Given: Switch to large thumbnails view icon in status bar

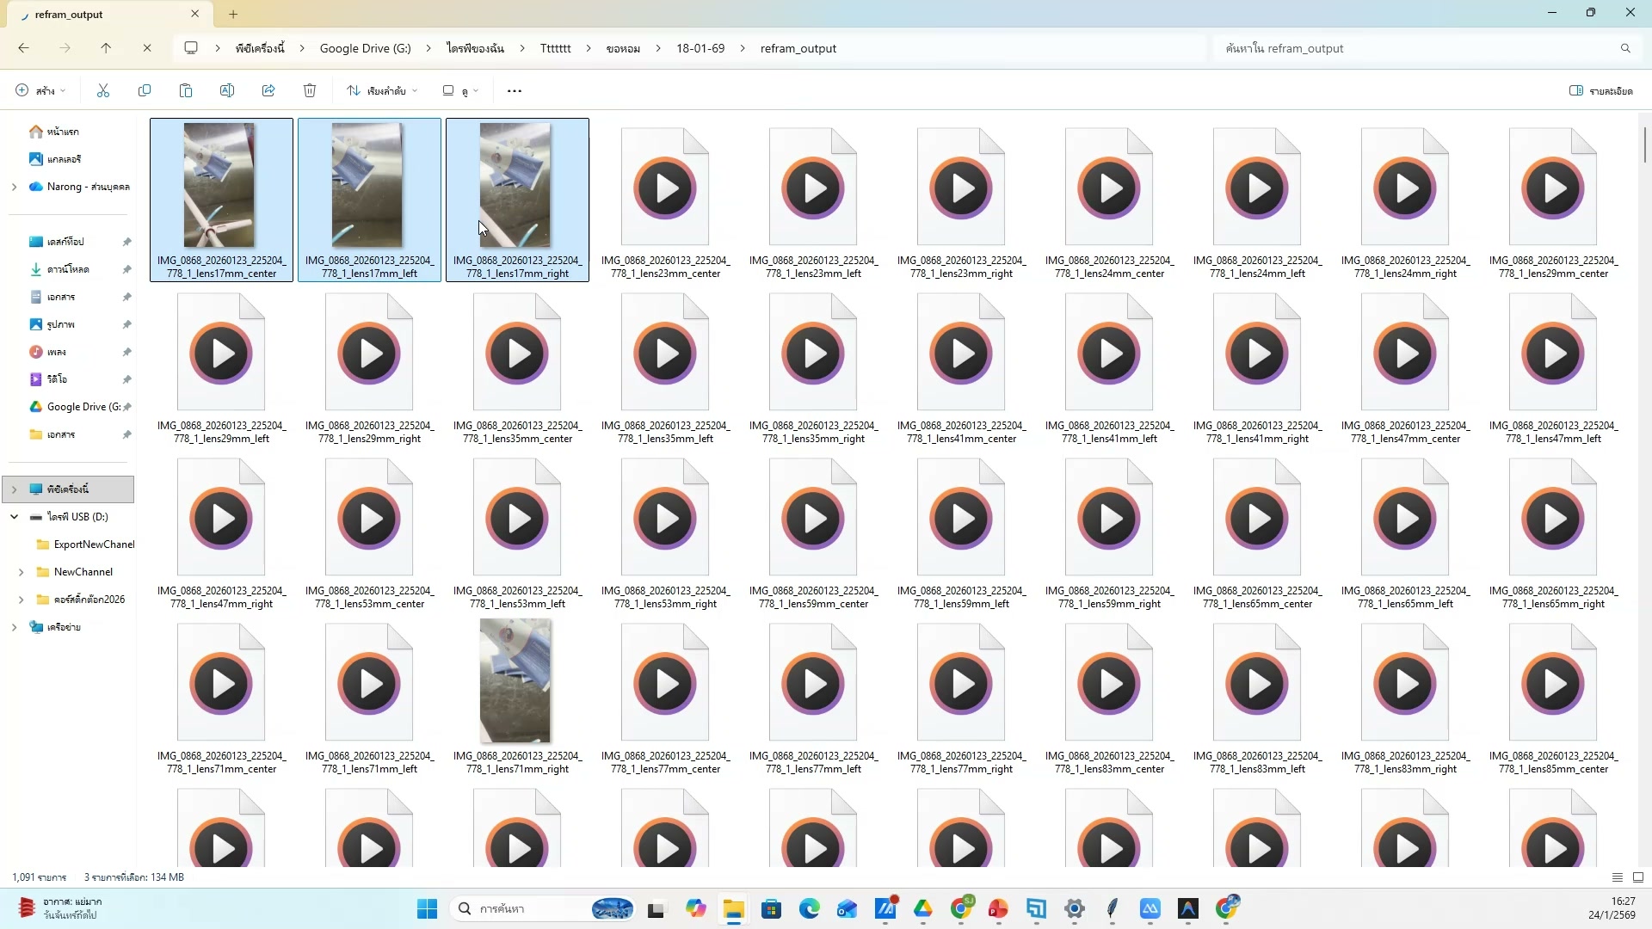Looking at the screenshot, I should [x=1638, y=877].
